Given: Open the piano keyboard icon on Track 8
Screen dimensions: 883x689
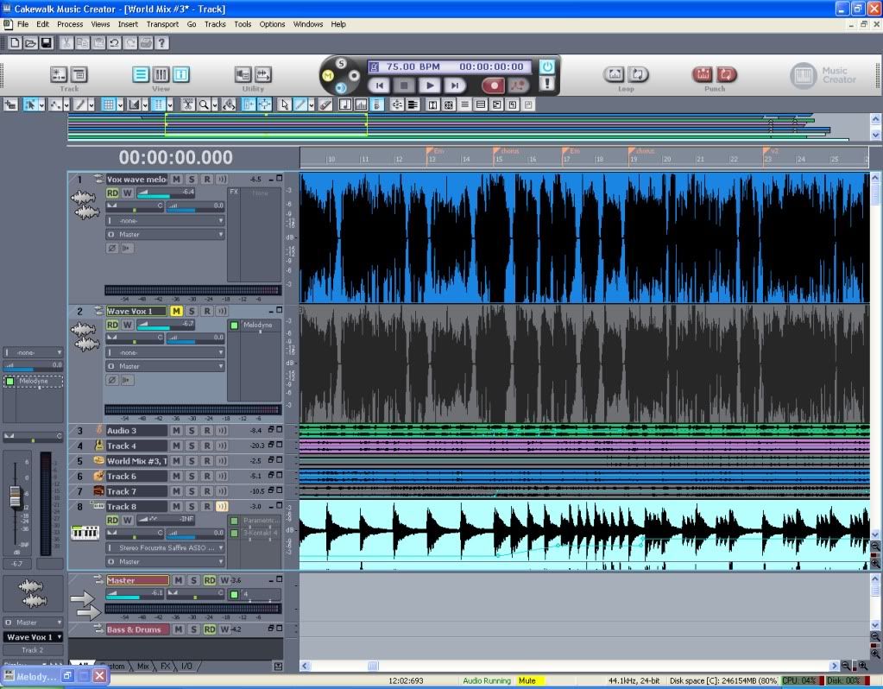Looking at the screenshot, I should (85, 532).
